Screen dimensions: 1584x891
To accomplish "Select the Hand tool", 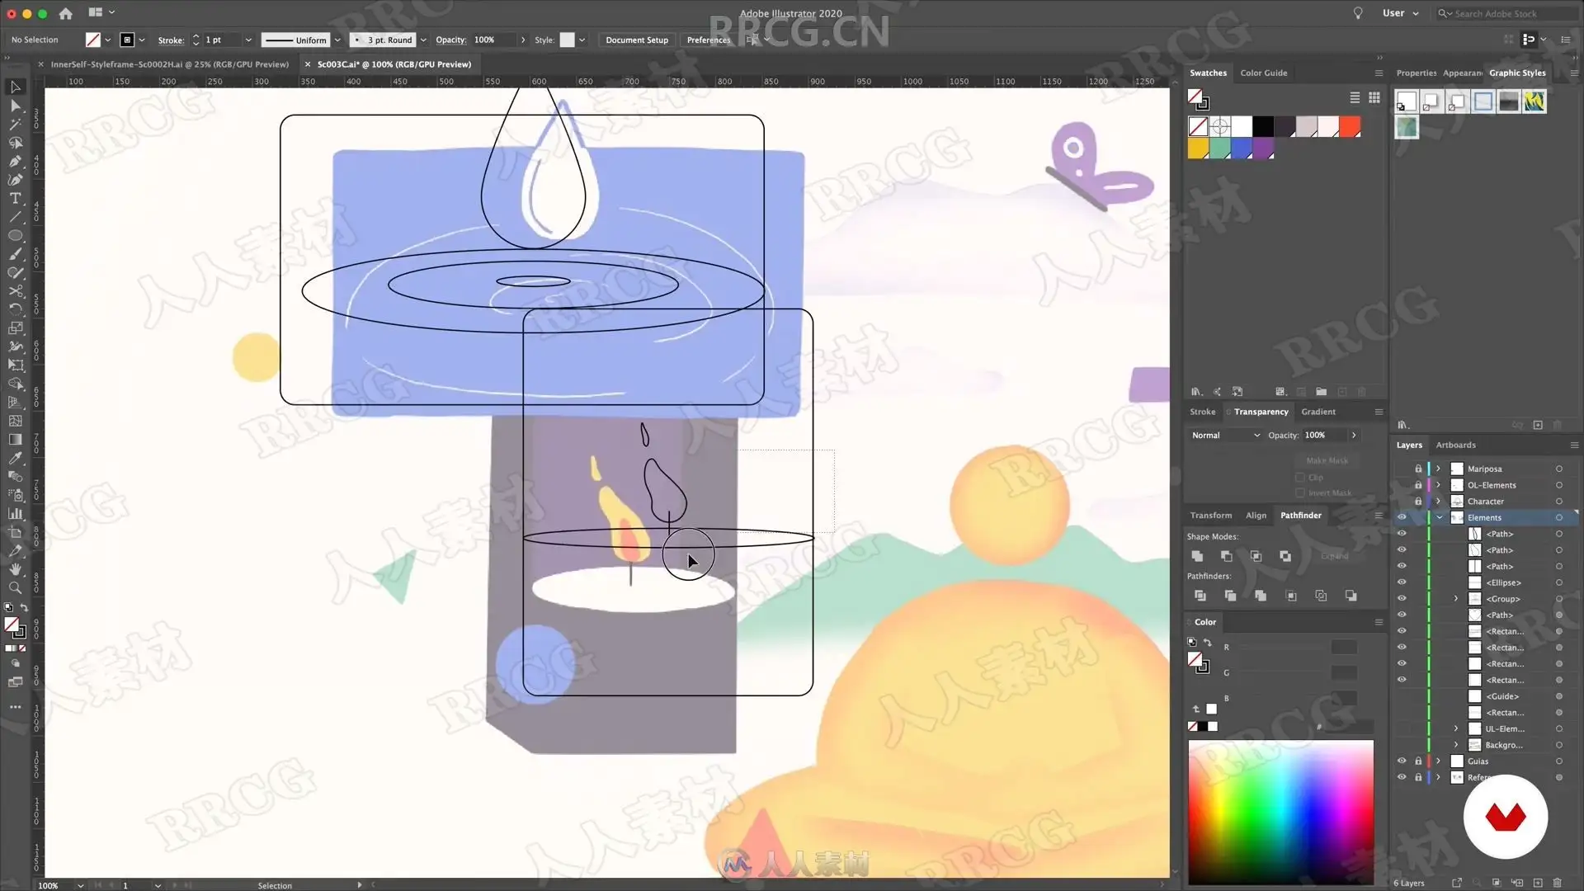I will tap(15, 569).
